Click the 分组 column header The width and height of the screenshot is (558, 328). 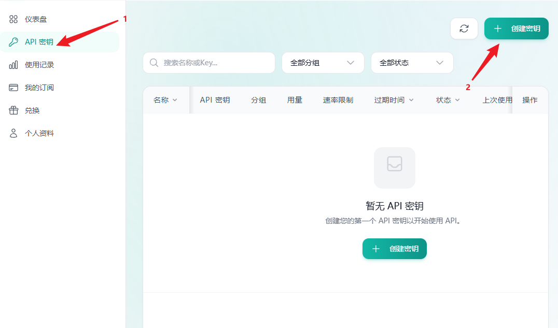click(x=258, y=100)
